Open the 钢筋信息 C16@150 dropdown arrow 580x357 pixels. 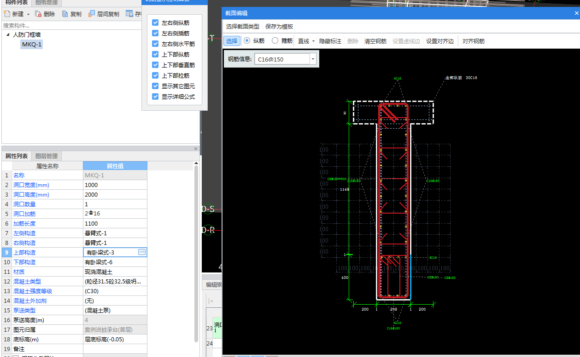tap(313, 59)
